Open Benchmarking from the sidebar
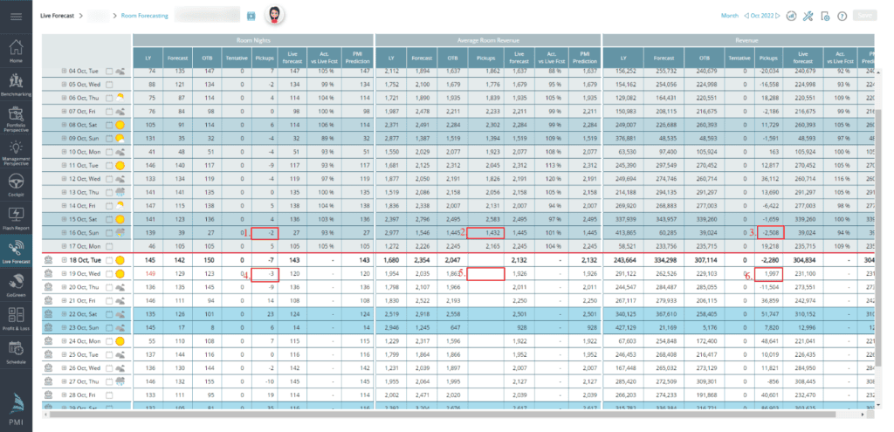 point(16,85)
